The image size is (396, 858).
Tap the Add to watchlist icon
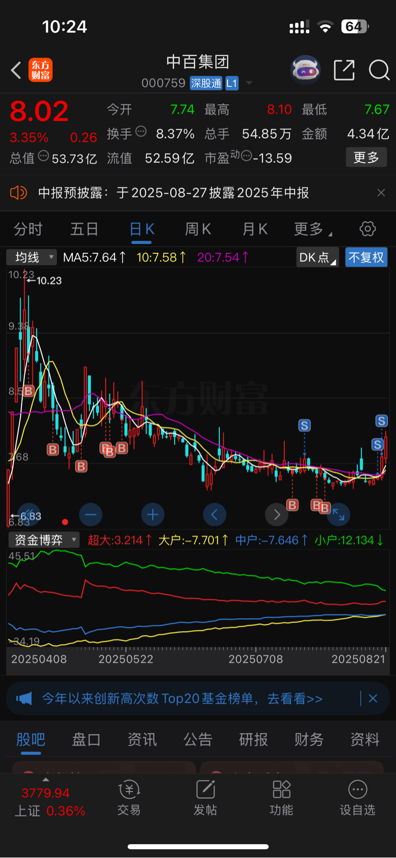[x=358, y=789]
